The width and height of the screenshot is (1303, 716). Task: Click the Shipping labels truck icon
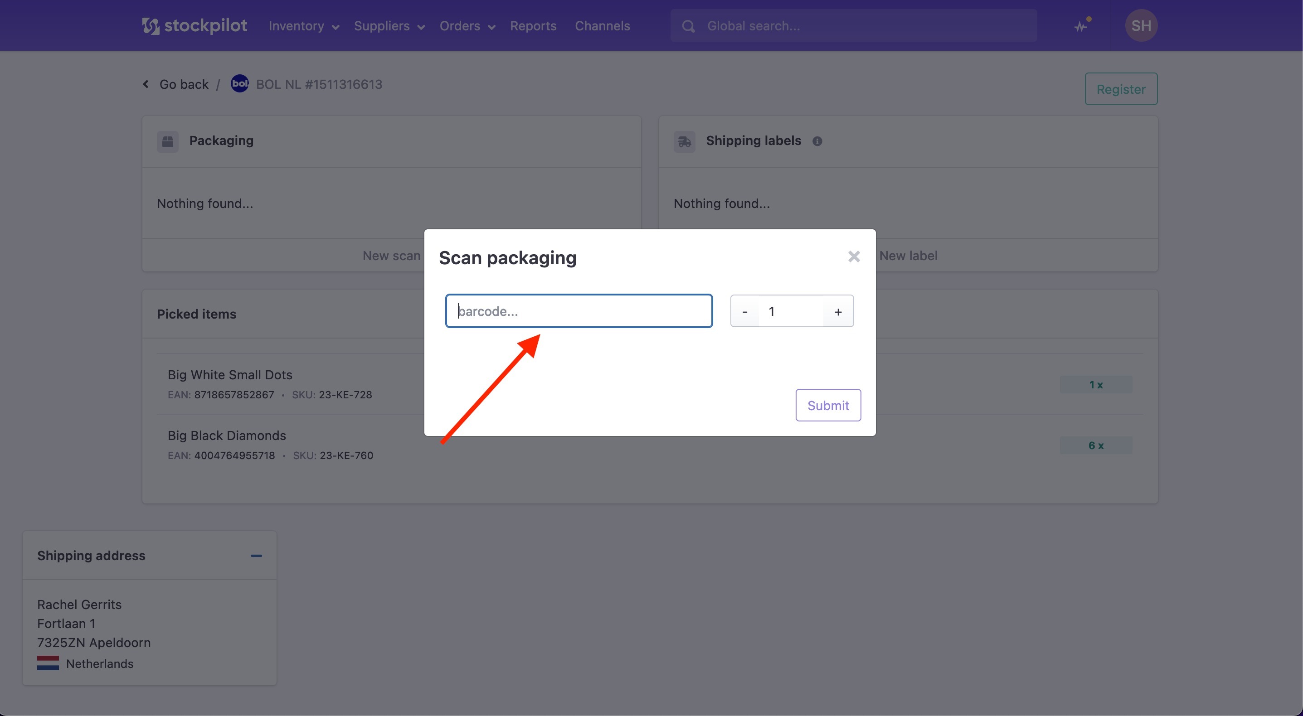[x=685, y=141]
